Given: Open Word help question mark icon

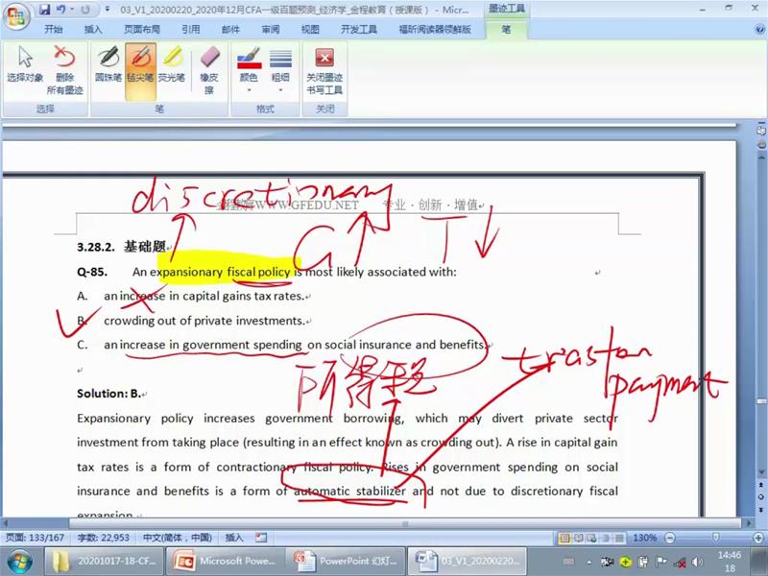Looking at the screenshot, I should pyautogui.click(x=759, y=30).
